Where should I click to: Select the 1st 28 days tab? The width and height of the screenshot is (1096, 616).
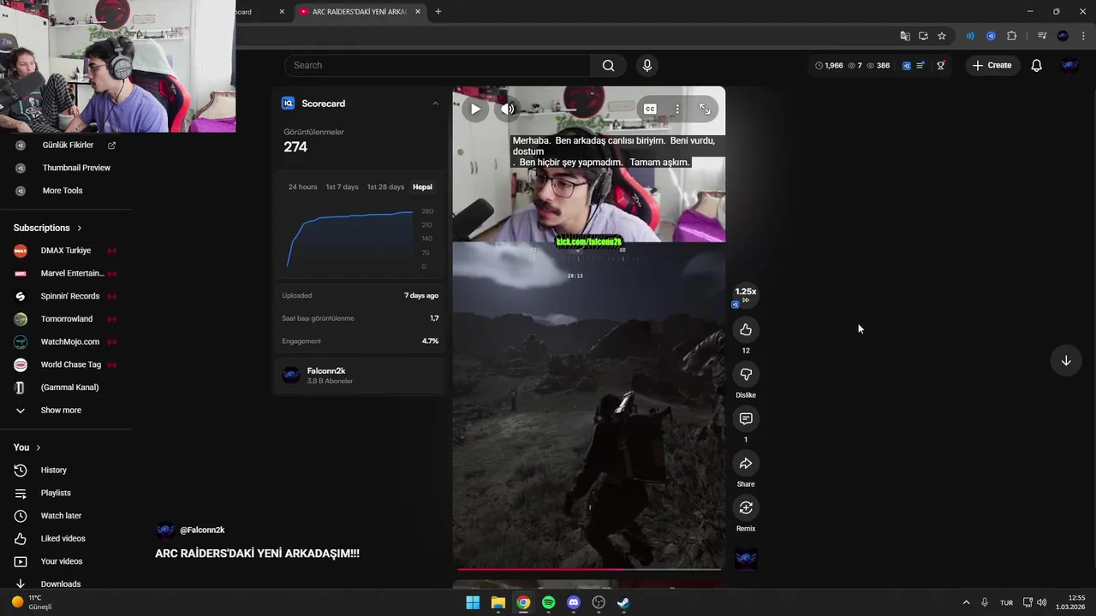point(385,187)
